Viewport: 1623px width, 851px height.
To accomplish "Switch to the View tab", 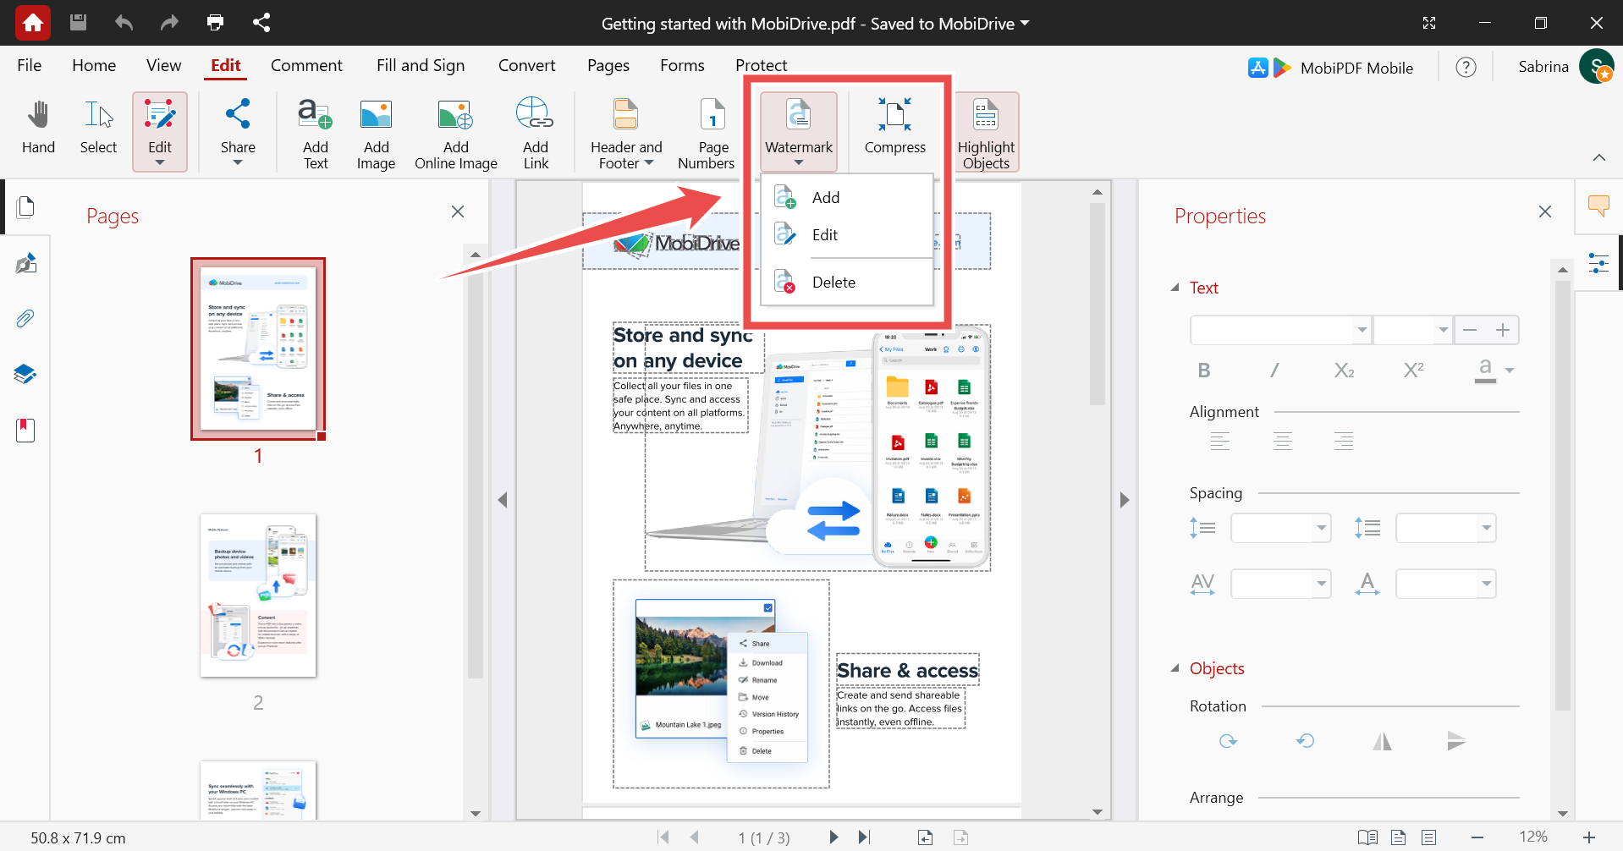I will pyautogui.click(x=163, y=65).
